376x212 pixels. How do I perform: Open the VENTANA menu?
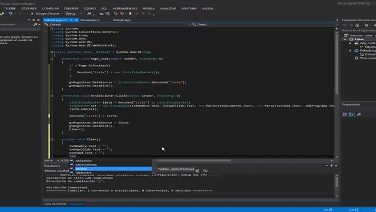pyautogui.click(x=189, y=8)
